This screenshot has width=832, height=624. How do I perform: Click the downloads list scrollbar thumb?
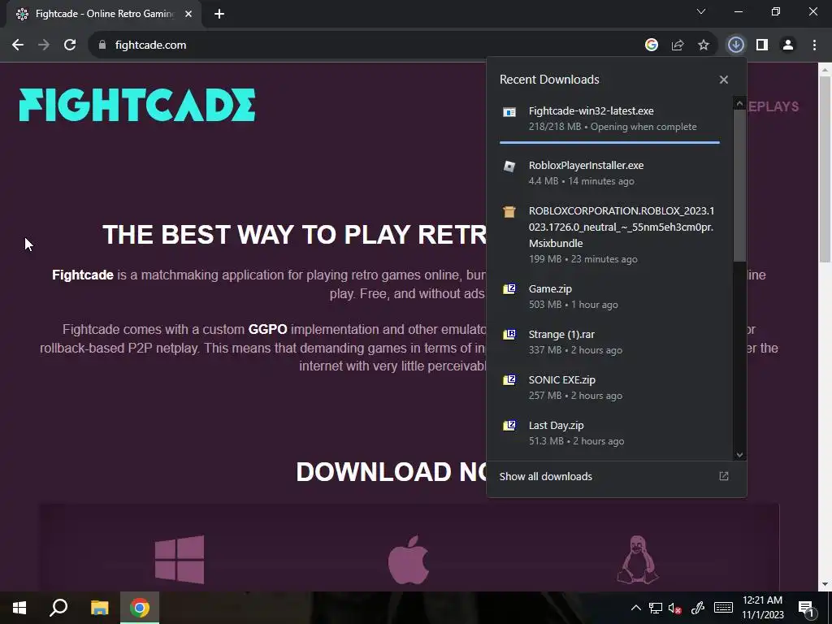pos(739,185)
